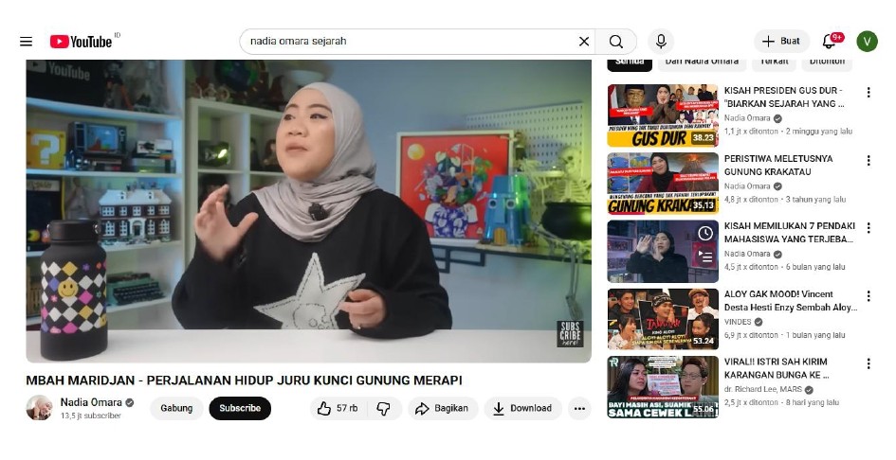Click the Subscribe watermark in video corner
This screenshot has width=896, height=460.
pyautogui.click(x=570, y=334)
